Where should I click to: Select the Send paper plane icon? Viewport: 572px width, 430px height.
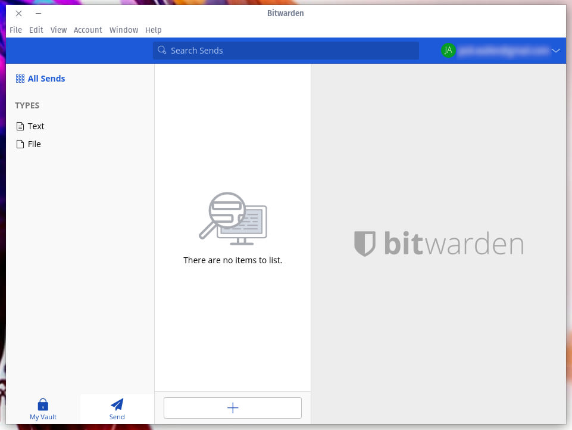[117, 404]
